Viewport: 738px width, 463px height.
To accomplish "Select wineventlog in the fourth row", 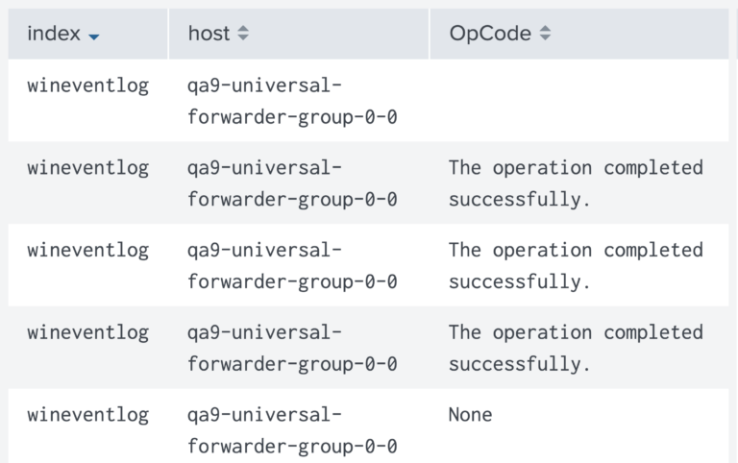I will 88,333.
